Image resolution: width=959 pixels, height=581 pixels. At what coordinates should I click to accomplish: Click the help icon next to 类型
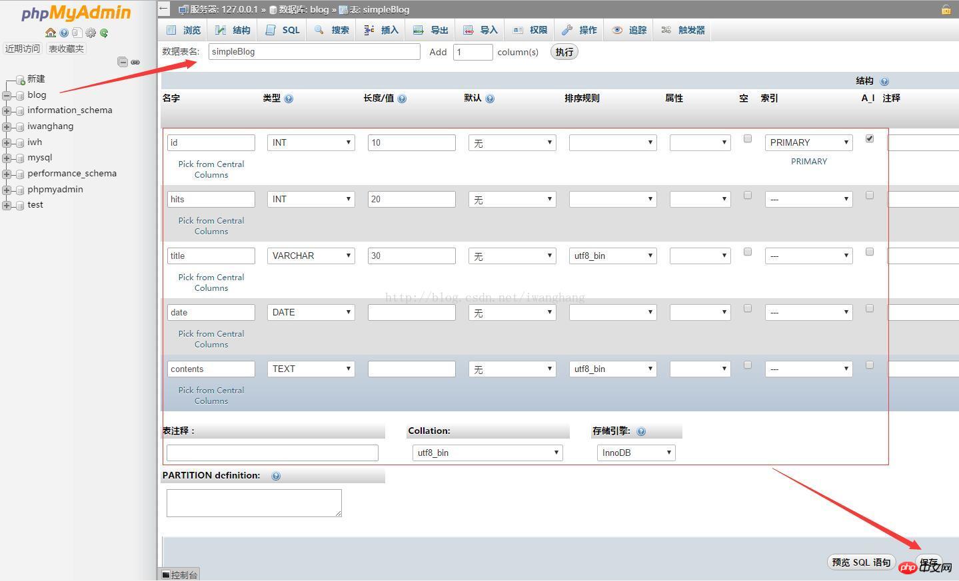(x=289, y=98)
